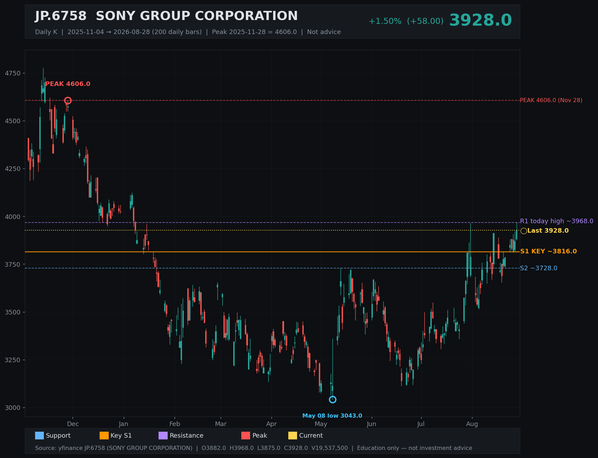Click the "Last 3928.0" label
This screenshot has height=458, width=598.
[x=548, y=231]
